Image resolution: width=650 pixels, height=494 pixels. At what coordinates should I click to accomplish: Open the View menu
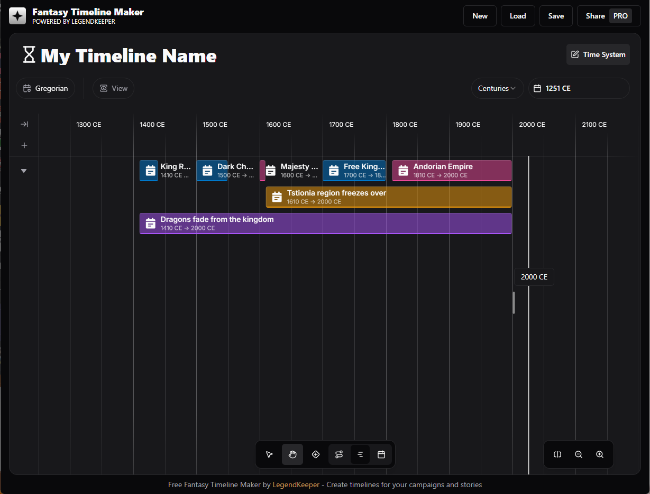pyautogui.click(x=113, y=88)
